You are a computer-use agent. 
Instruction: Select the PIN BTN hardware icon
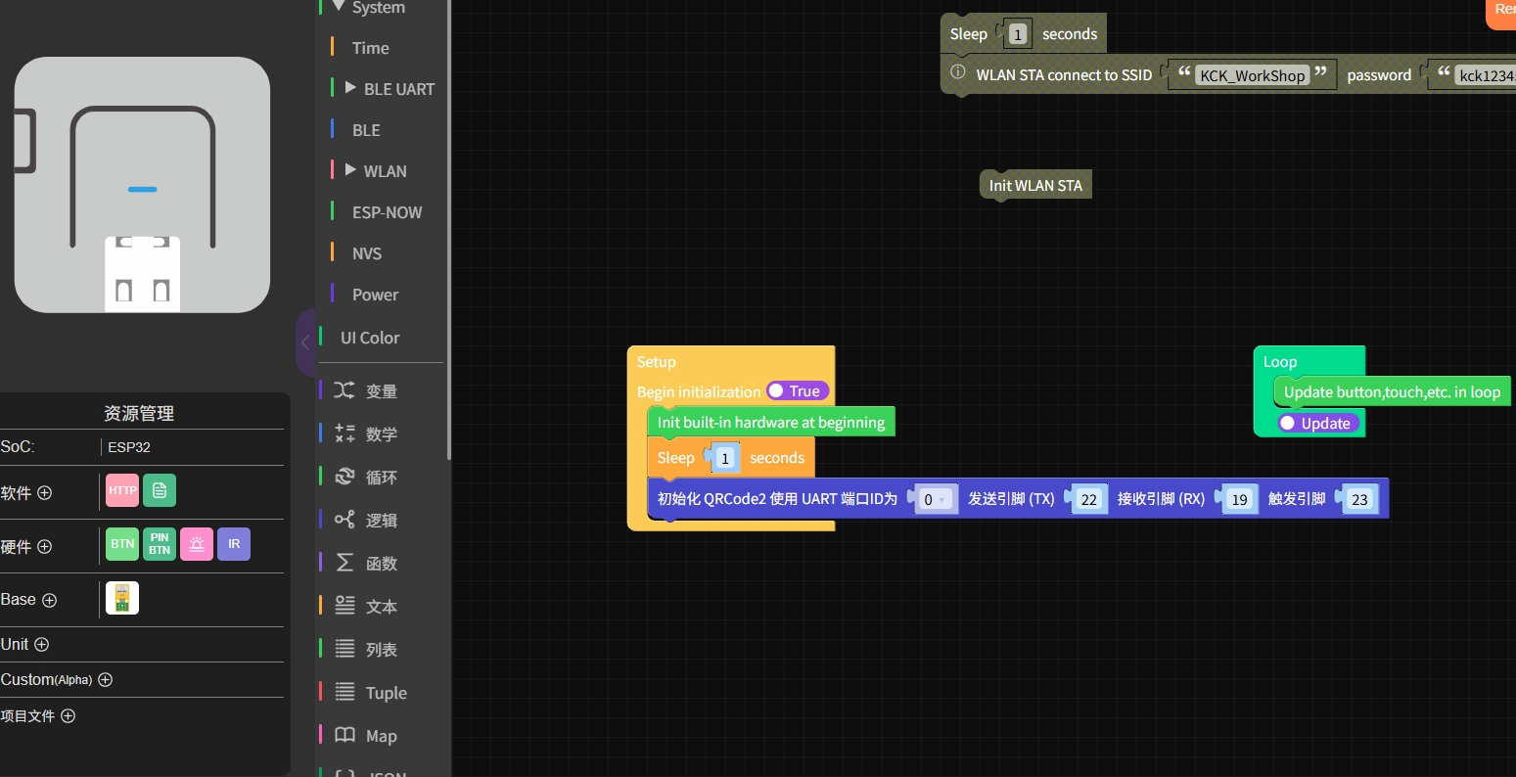[160, 544]
